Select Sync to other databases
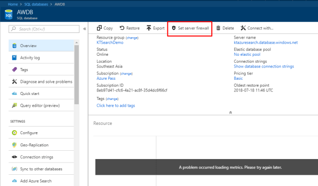The image size is (318, 186). click(x=41, y=169)
